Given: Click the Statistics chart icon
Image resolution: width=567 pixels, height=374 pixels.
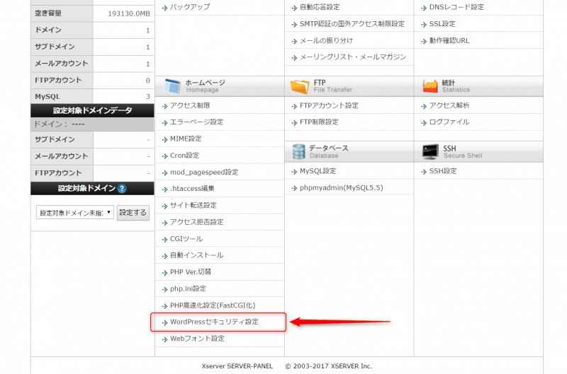Looking at the screenshot, I should click(430, 86).
